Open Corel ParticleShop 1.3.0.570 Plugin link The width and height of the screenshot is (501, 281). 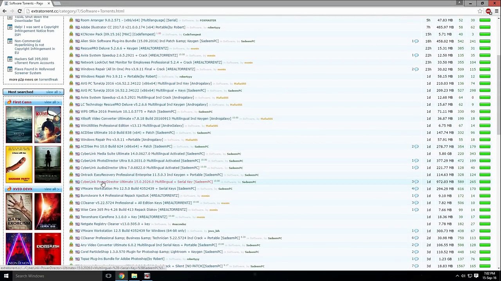pyautogui.click(x=151, y=252)
